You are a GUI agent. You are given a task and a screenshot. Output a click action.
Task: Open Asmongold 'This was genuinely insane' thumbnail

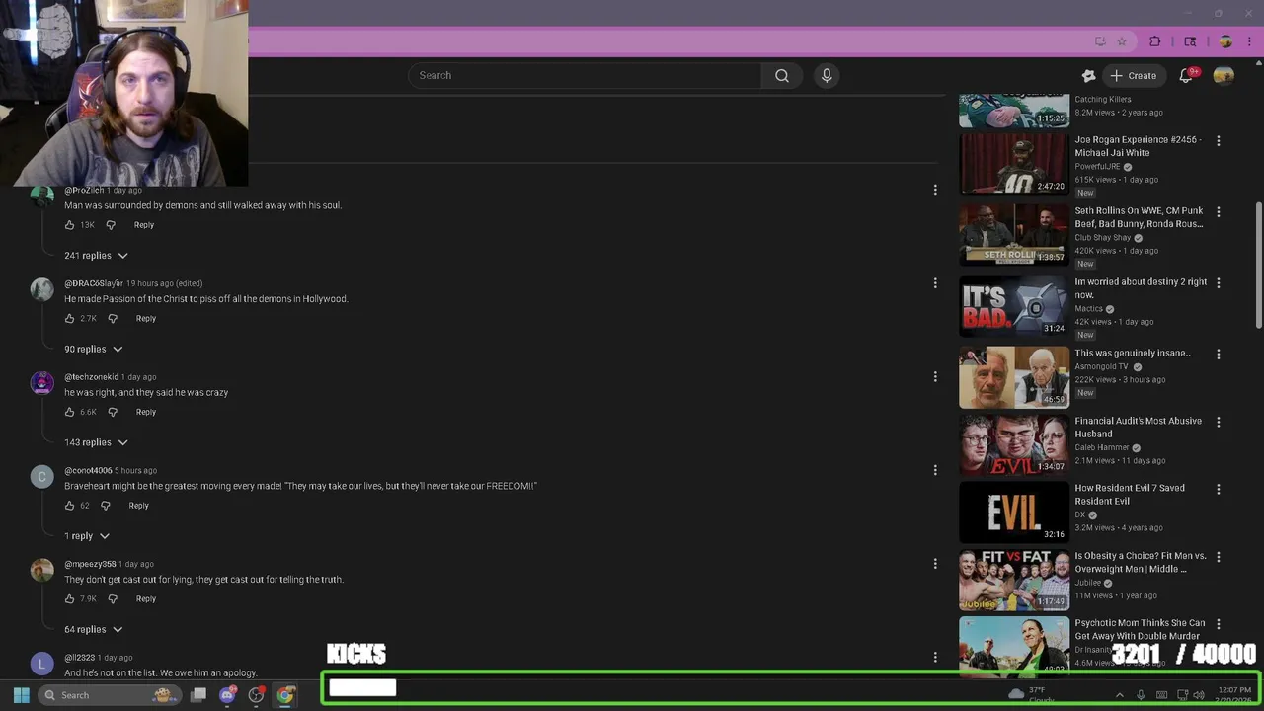tap(1014, 376)
